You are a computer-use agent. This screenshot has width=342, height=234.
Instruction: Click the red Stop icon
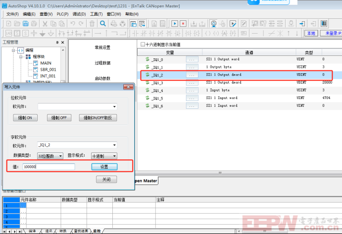183,24
